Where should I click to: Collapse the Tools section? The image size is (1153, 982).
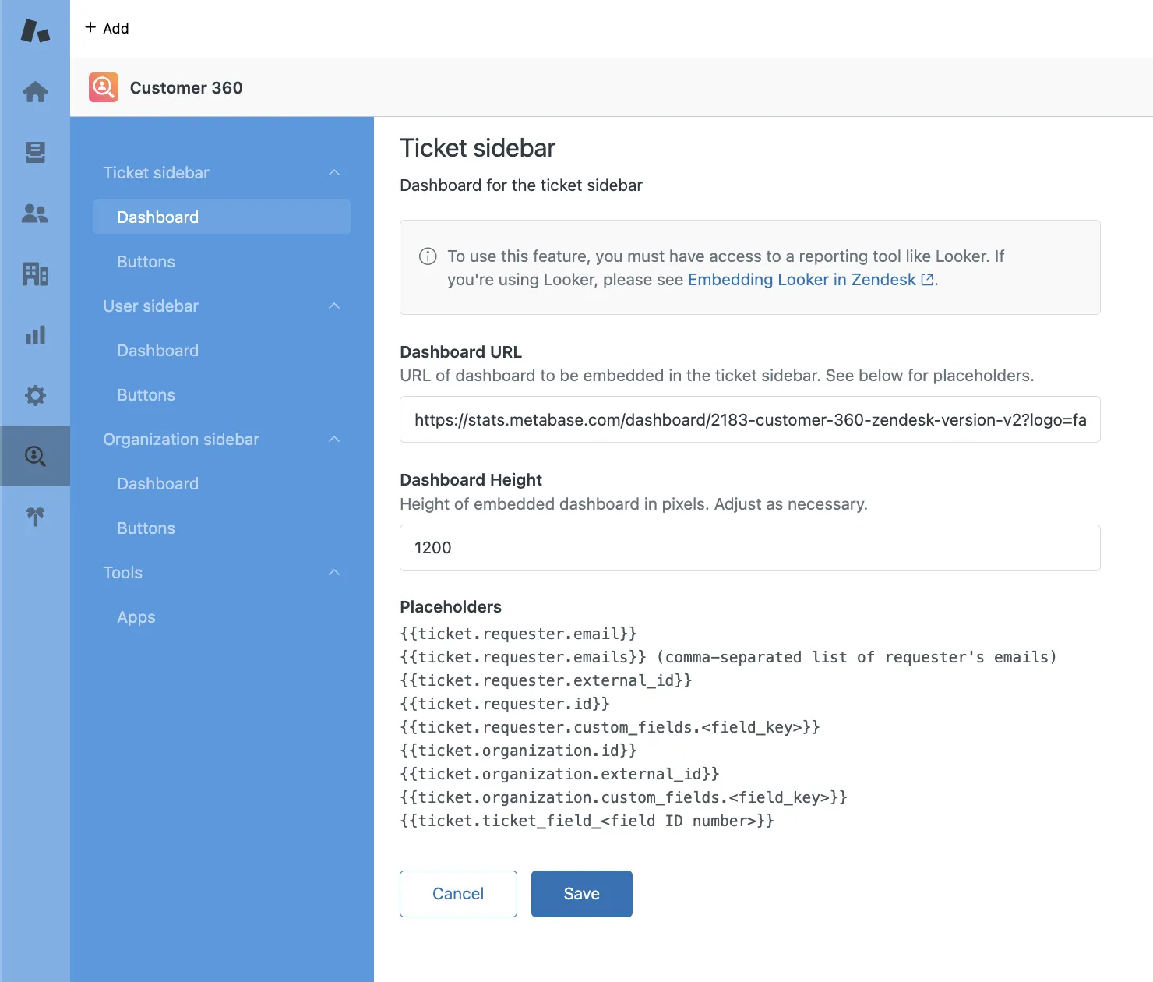[x=334, y=572]
